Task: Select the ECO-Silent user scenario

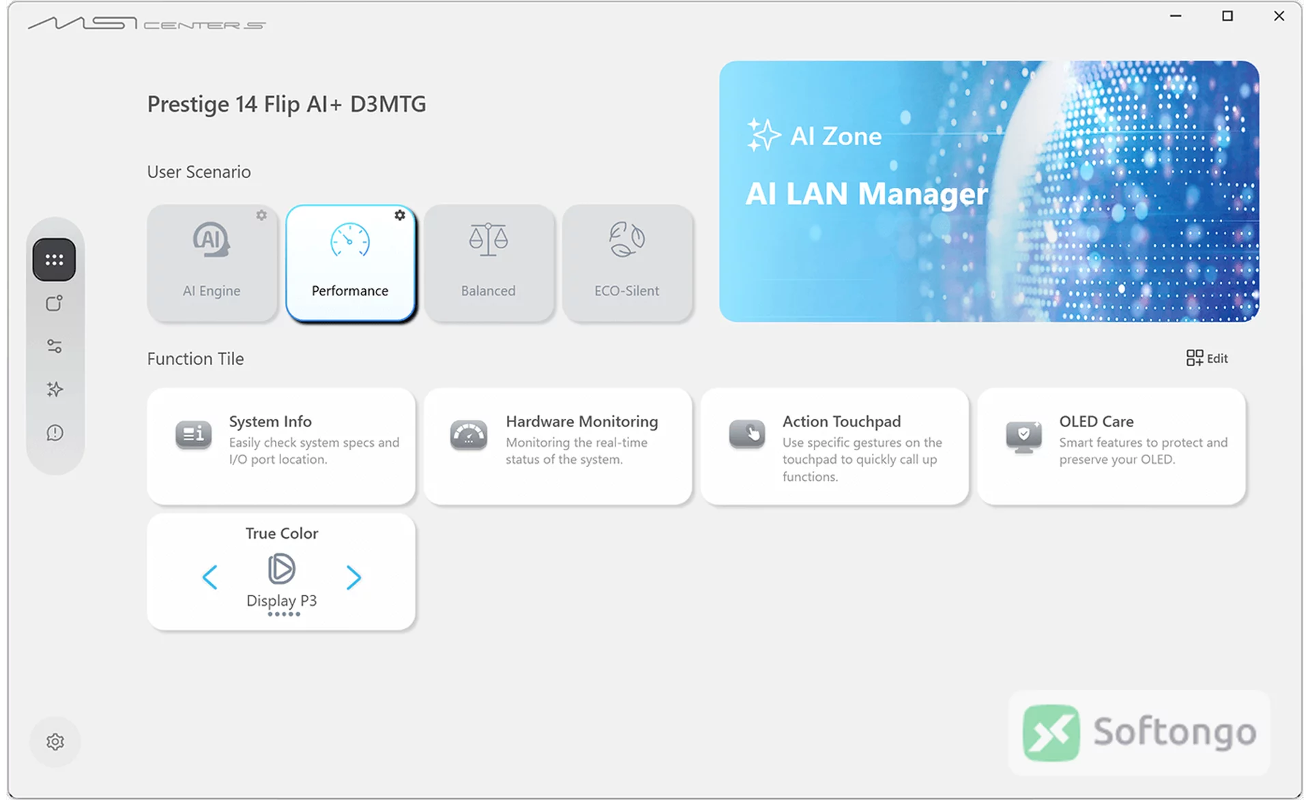Action: point(627,263)
